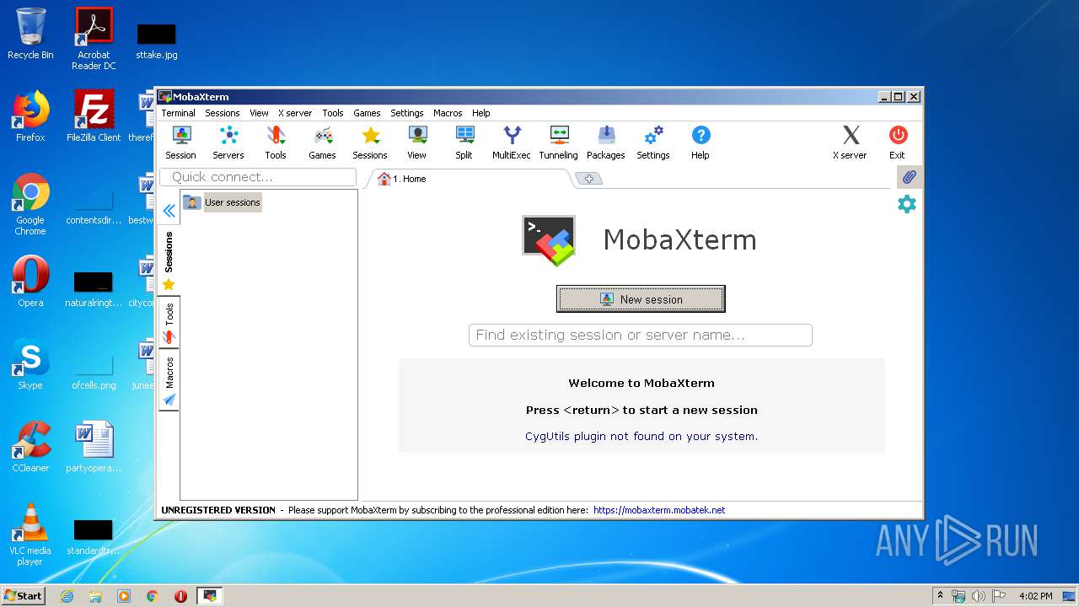Switch to the Sessions vertical sidebar tab

(169, 261)
